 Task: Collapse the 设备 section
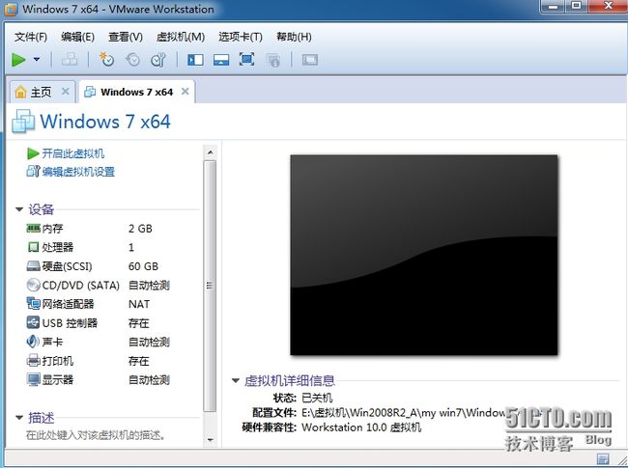(x=19, y=209)
